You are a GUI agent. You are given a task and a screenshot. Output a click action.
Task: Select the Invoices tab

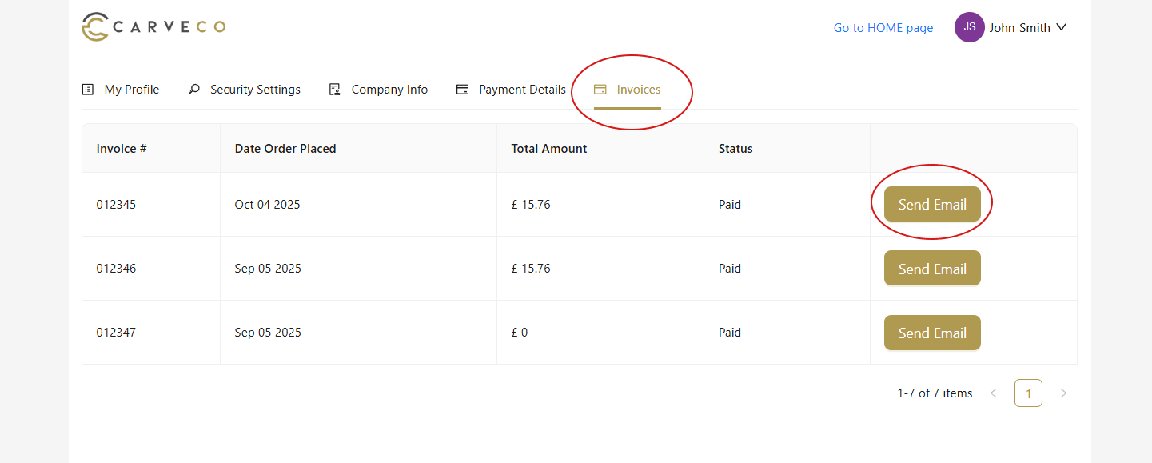pyautogui.click(x=628, y=90)
